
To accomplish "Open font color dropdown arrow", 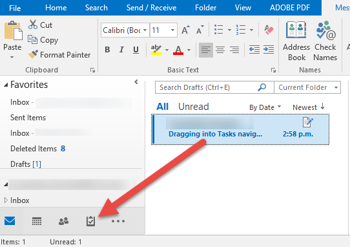I will 189,50.
